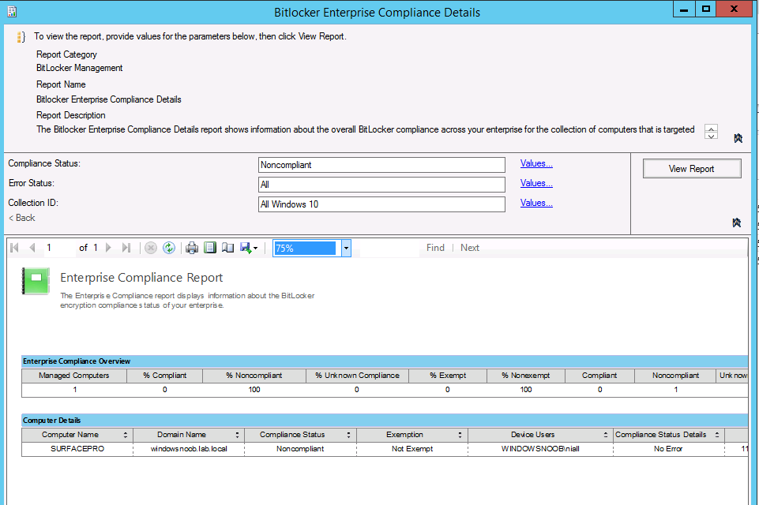Click pin icon below View Report button
The image size is (759, 505).
737,223
